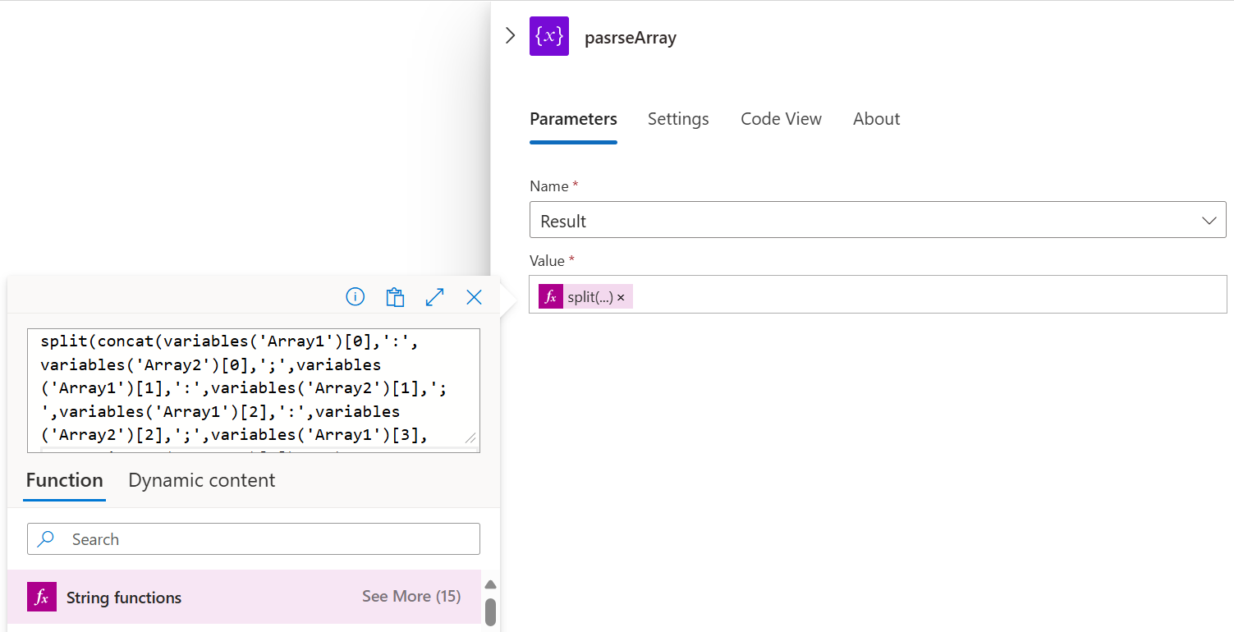The width and height of the screenshot is (1234, 632).
Task: Expand the expression editor with the diagonal arrow
Action: (x=434, y=296)
